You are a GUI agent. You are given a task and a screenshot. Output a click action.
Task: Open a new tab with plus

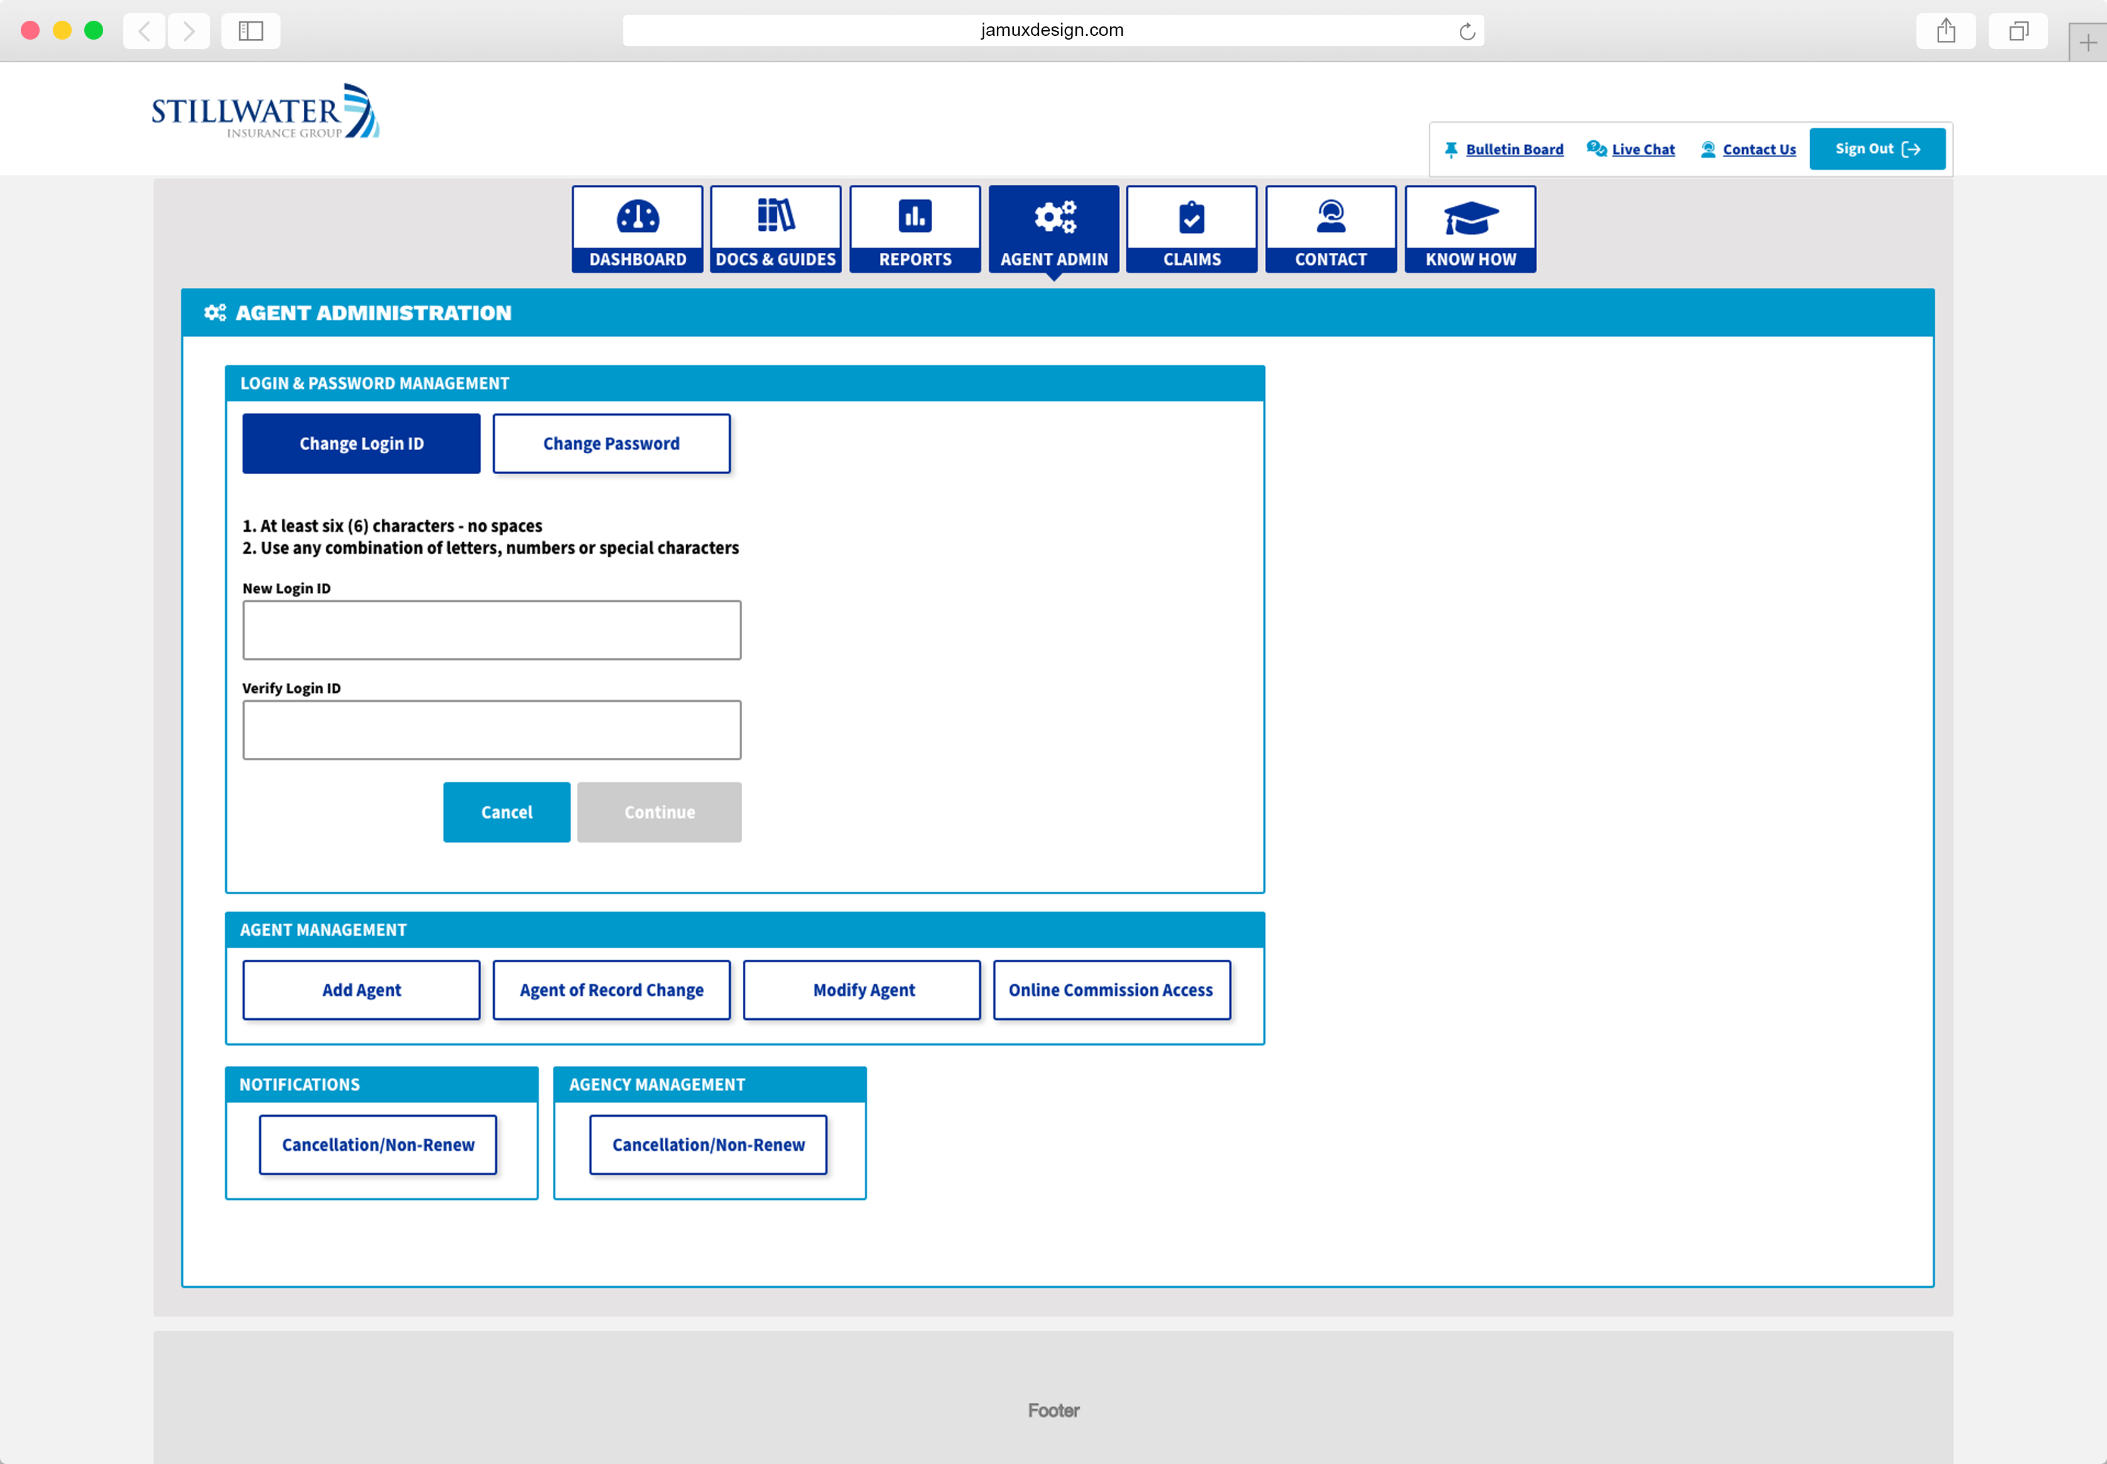coord(2088,42)
